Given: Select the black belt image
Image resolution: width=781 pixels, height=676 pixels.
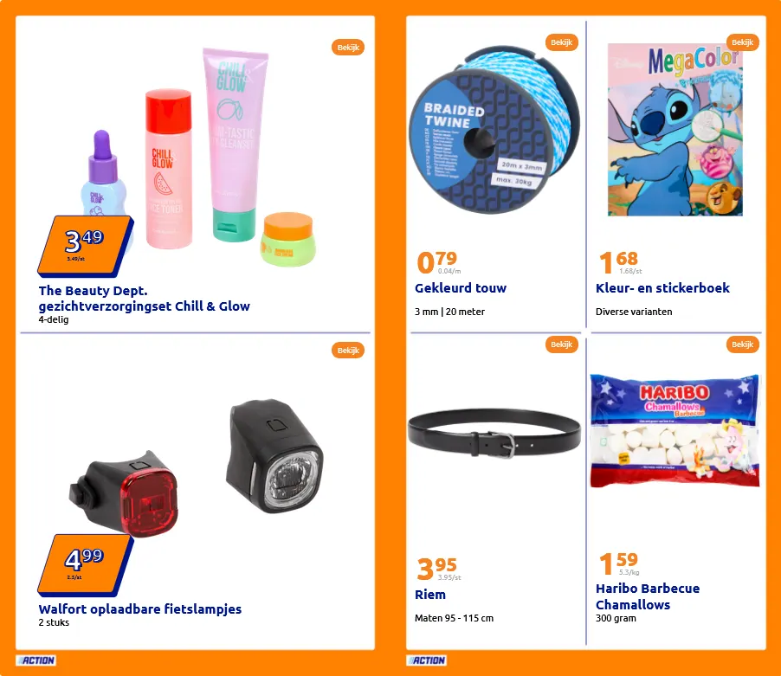Looking at the screenshot, I should coord(494,433).
